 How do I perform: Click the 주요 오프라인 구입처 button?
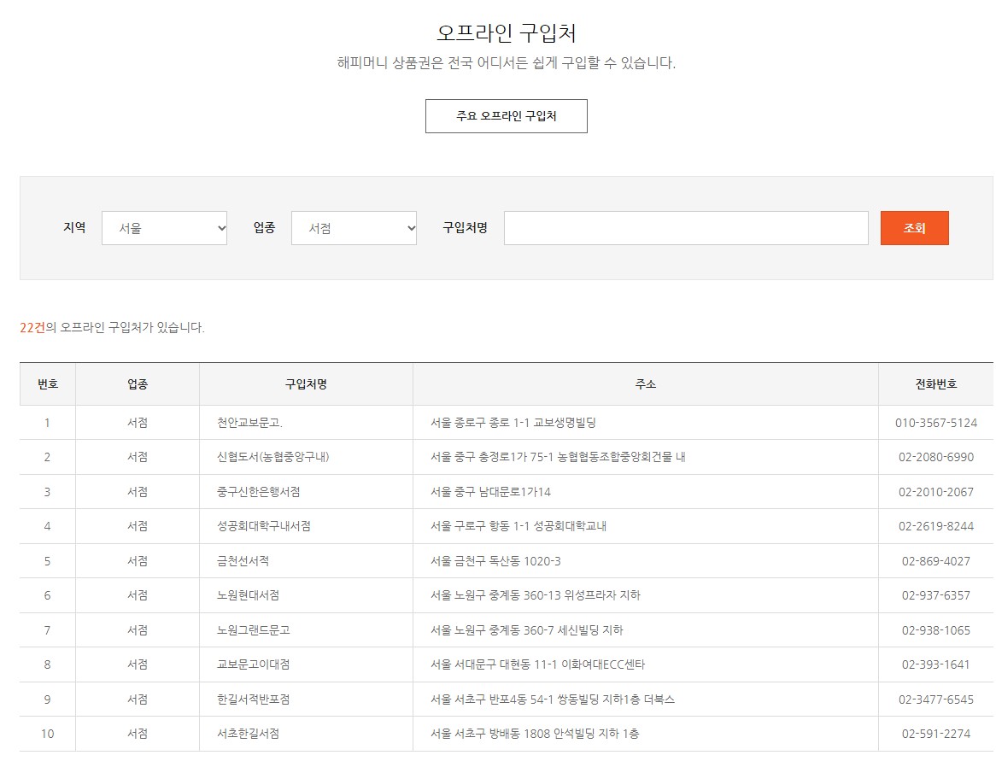click(x=506, y=116)
